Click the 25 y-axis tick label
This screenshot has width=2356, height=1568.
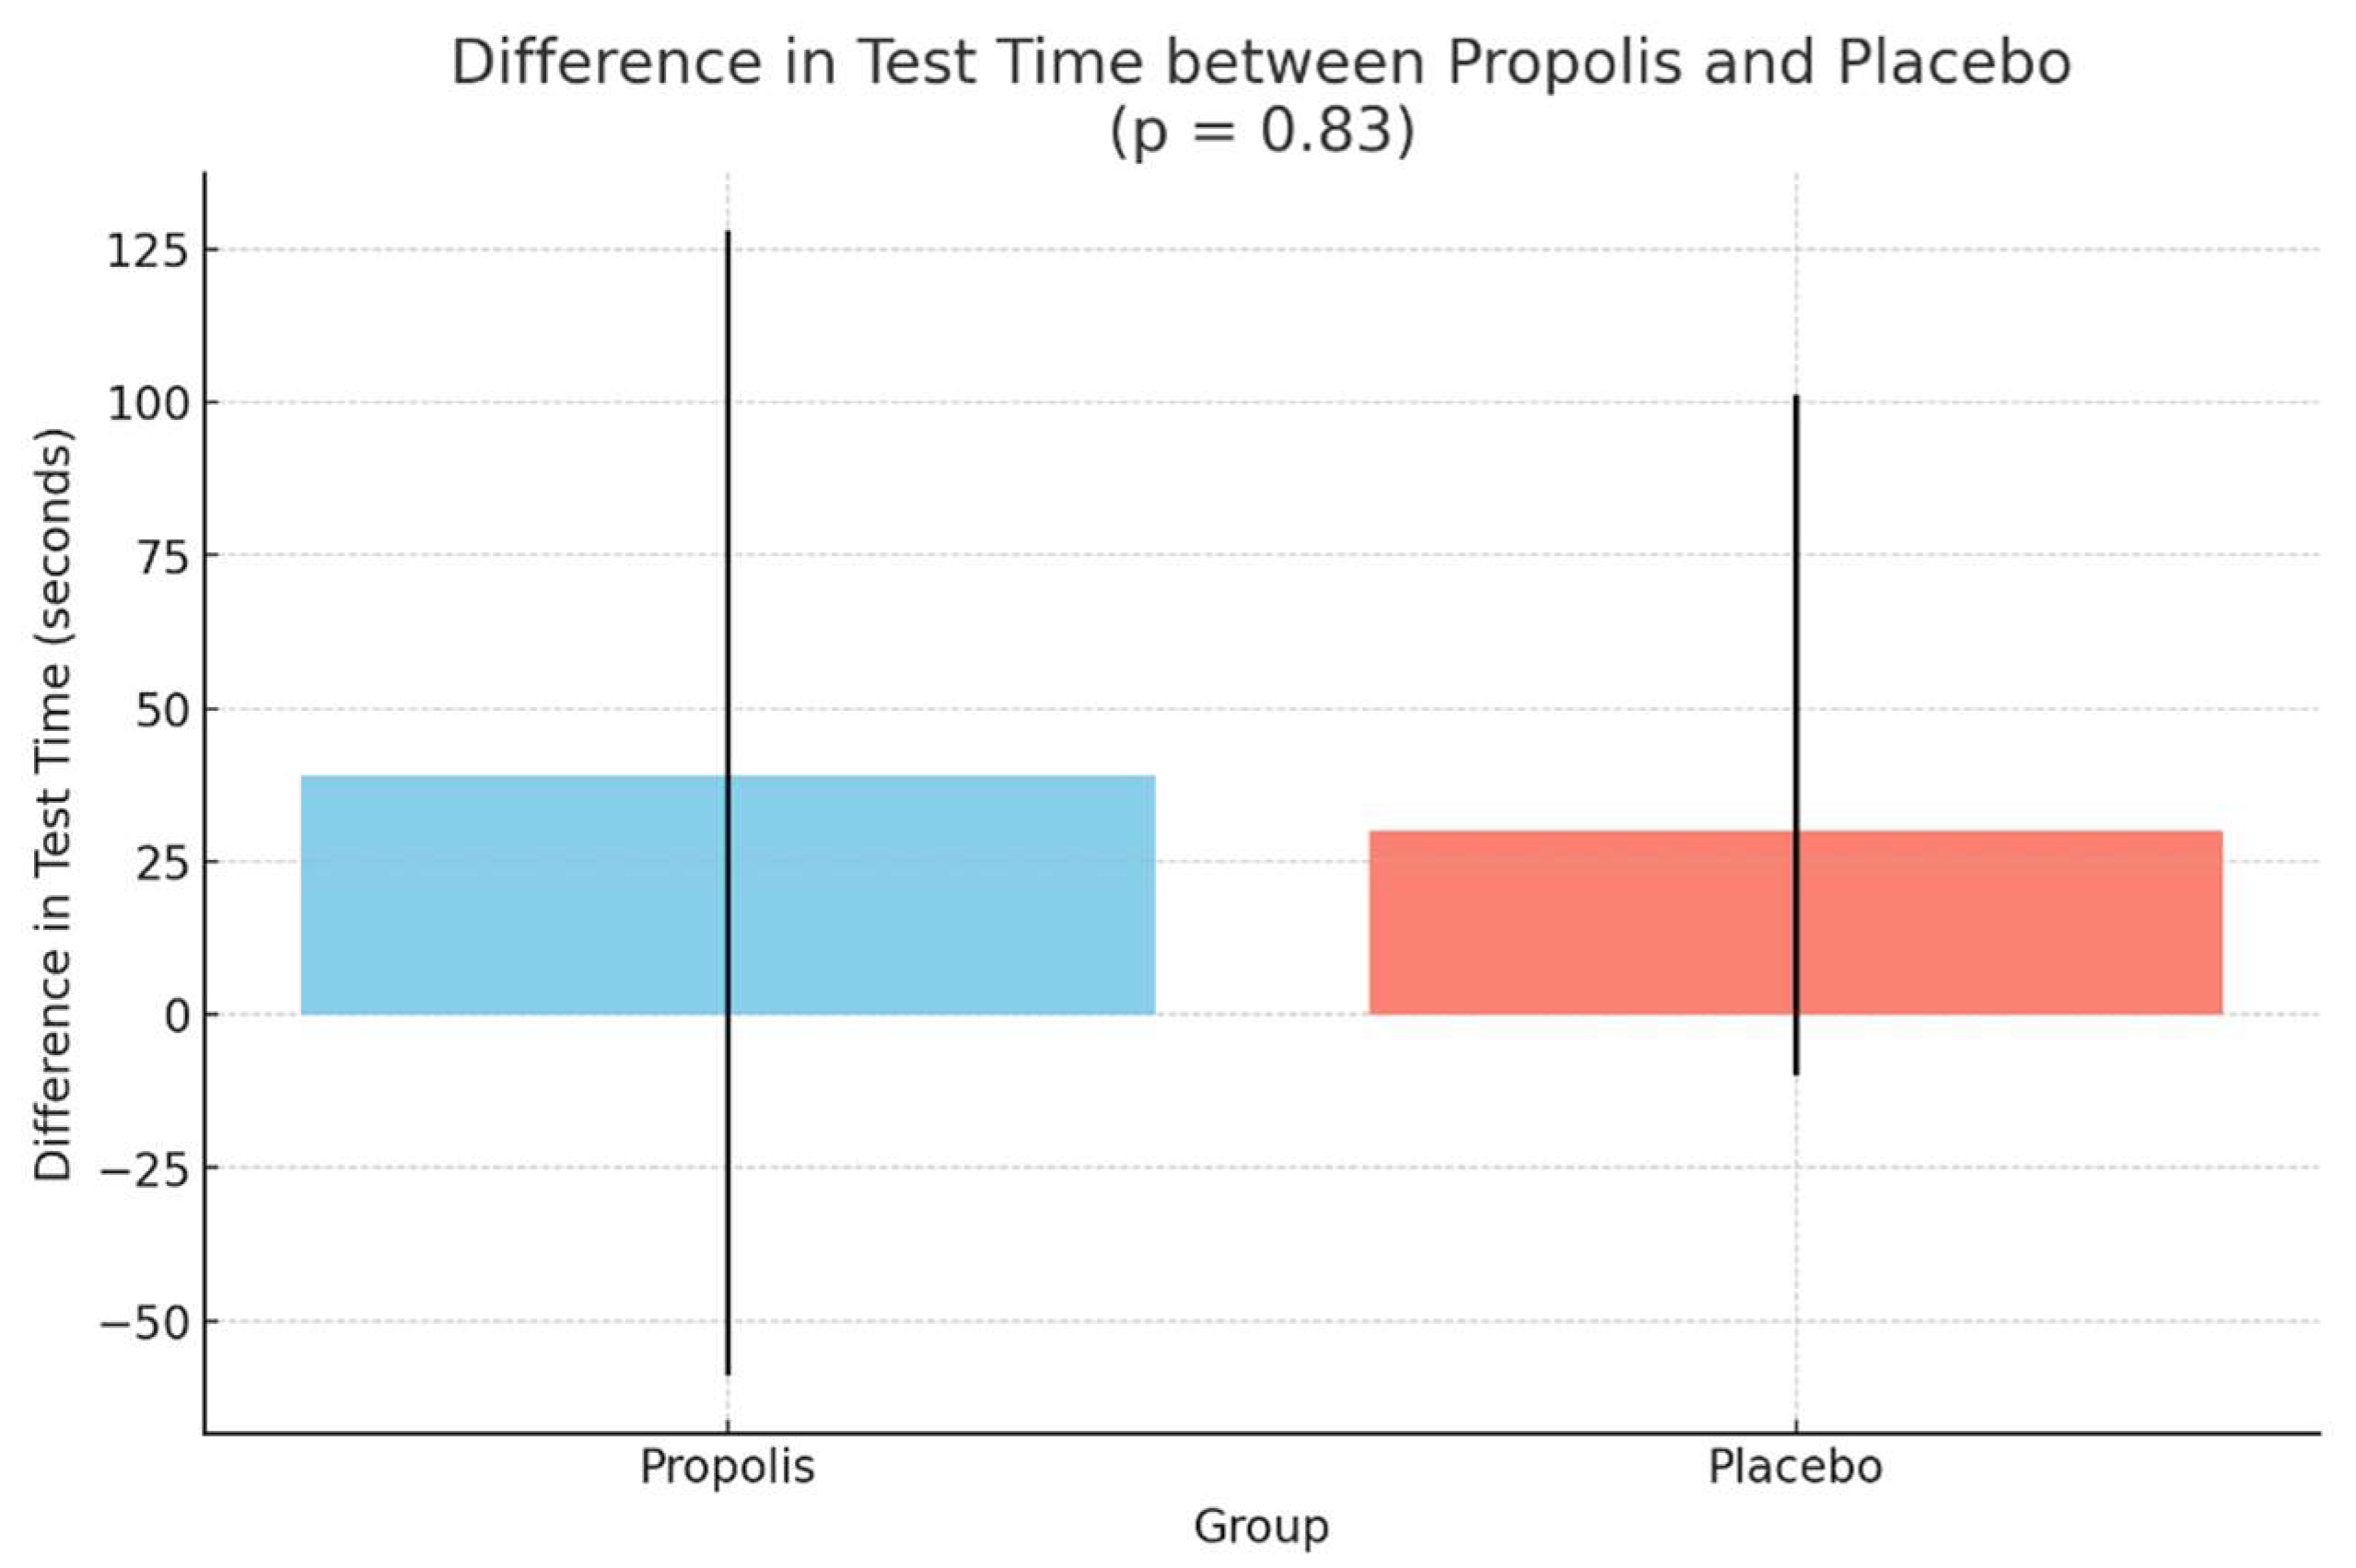tap(162, 863)
